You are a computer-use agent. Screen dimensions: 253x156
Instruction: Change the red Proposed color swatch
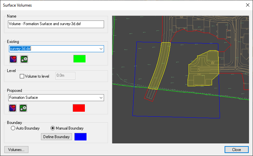(79, 108)
